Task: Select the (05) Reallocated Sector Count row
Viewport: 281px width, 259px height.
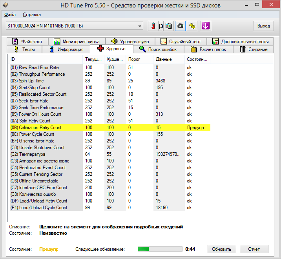Action: click(110, 94)
